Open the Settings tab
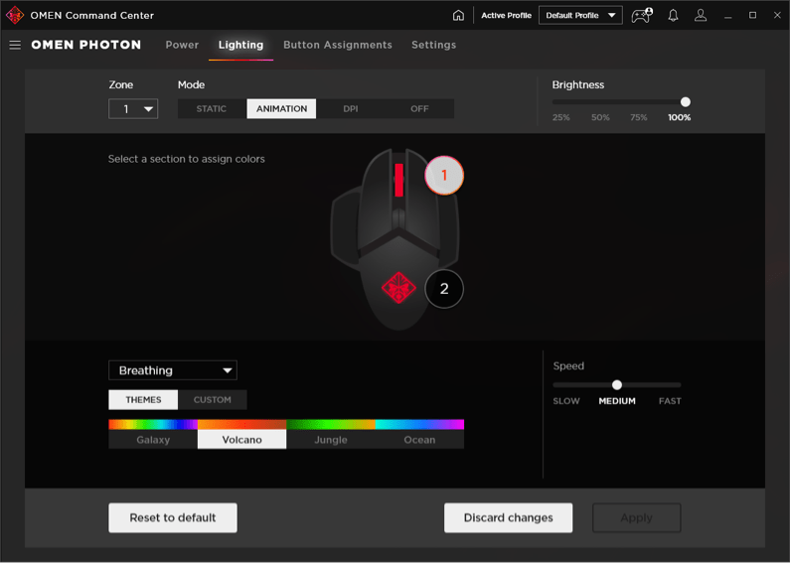This screenshot has height=563, width=790. [434, 45]
